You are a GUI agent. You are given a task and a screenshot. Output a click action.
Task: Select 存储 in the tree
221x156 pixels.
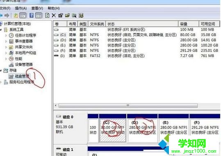click(13, 70)
